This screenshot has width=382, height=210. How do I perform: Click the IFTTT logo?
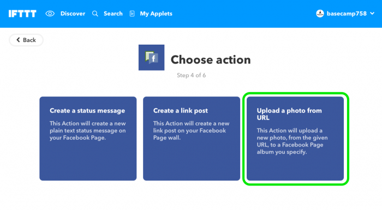22,14
